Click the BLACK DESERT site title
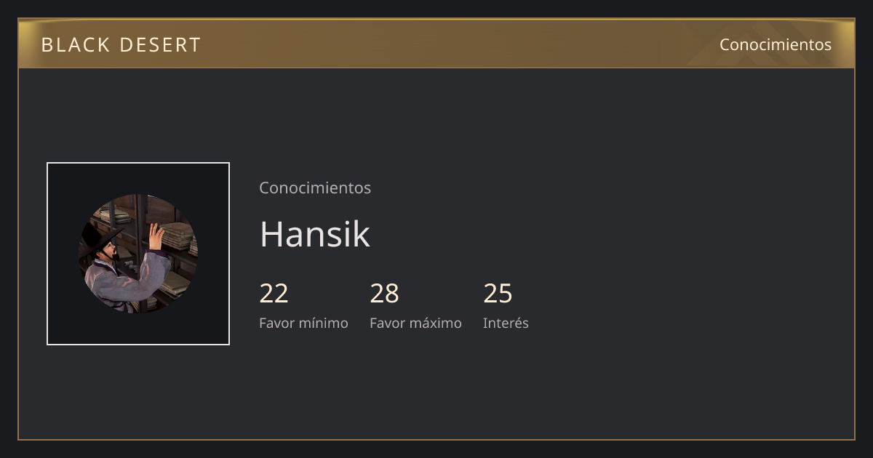Screen dimensions: 873x458 coord(121,45)
